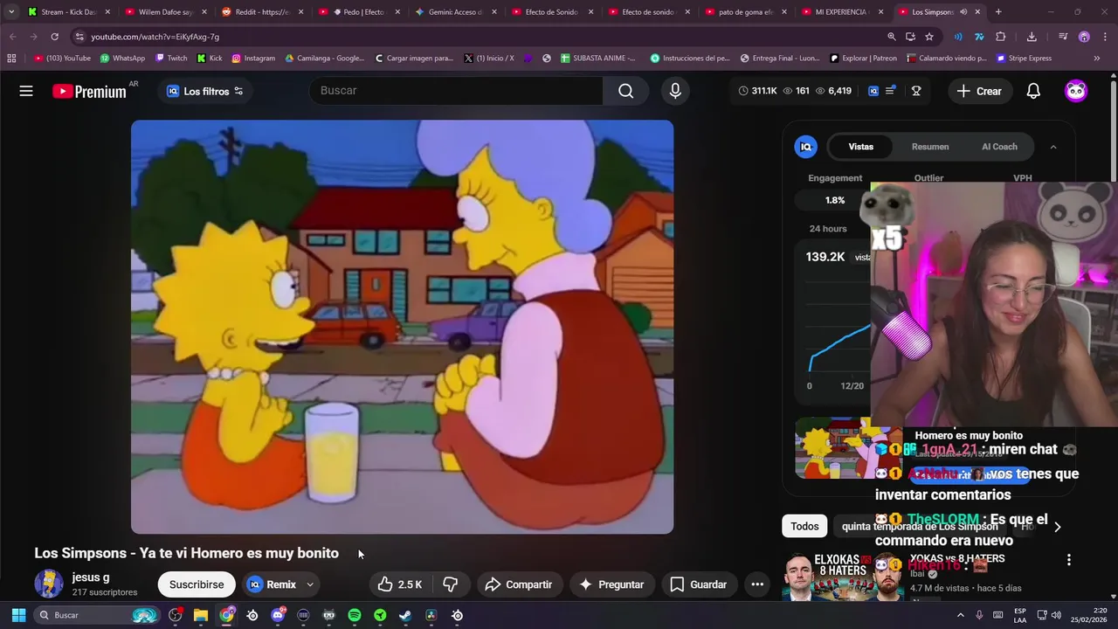The image size is (1118, 629).
Task: Click the Suscribirse button
Action: [x=197, y=584]
